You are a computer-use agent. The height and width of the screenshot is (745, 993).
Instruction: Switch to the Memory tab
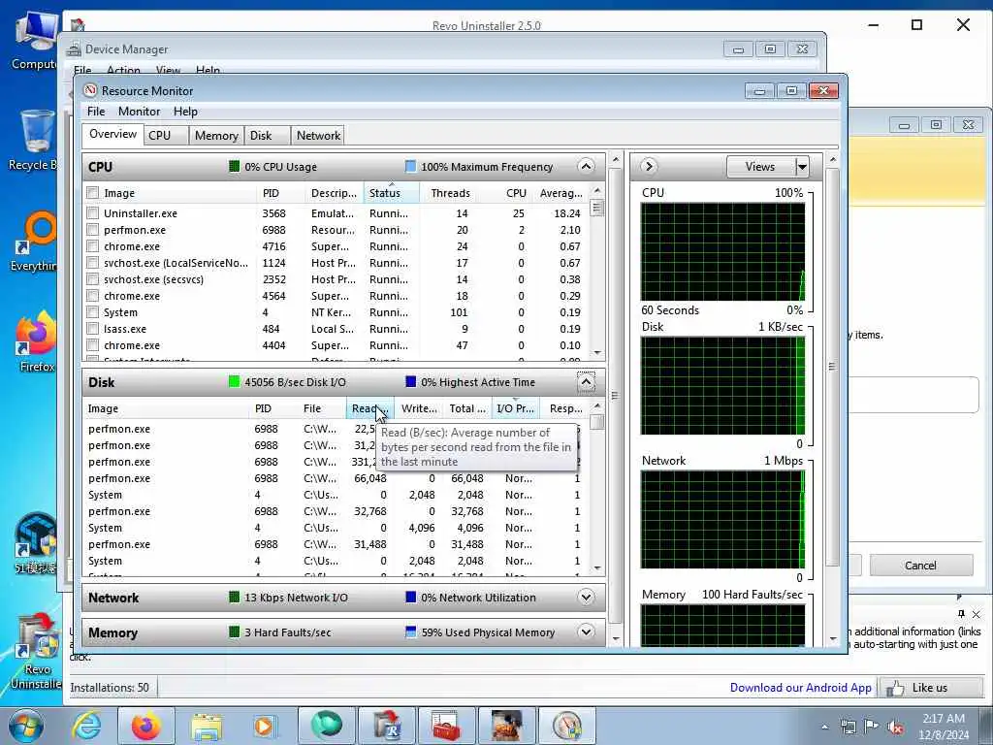pyautogui.click(x=216, y=136)
